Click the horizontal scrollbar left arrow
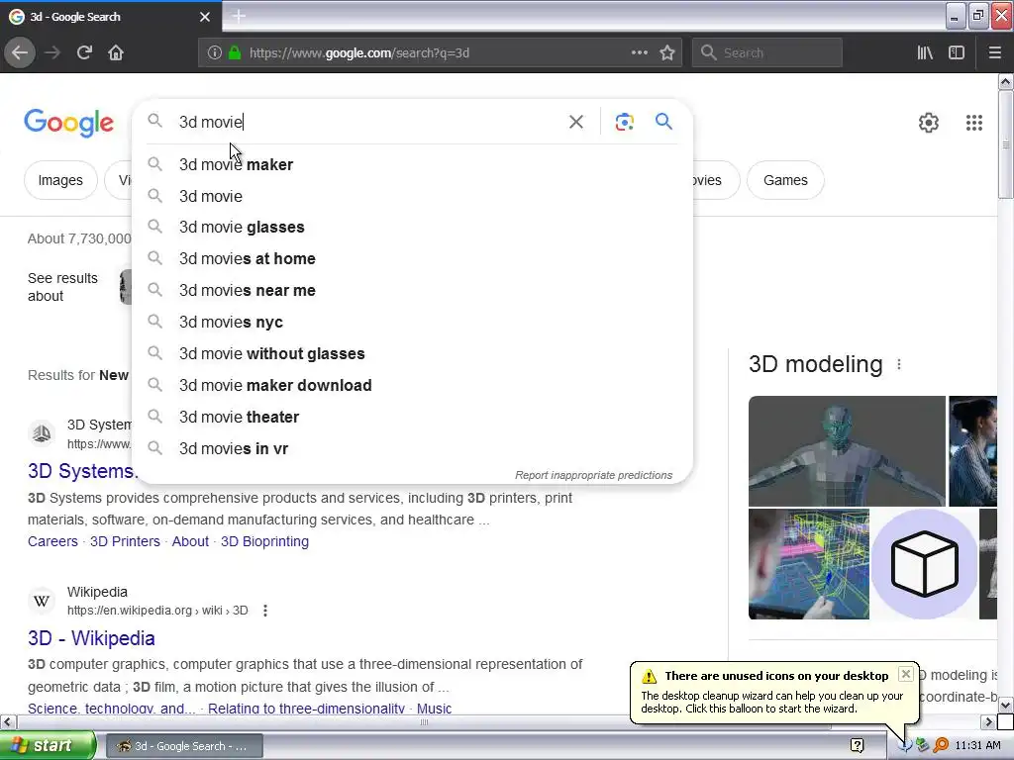 [8, 721]
